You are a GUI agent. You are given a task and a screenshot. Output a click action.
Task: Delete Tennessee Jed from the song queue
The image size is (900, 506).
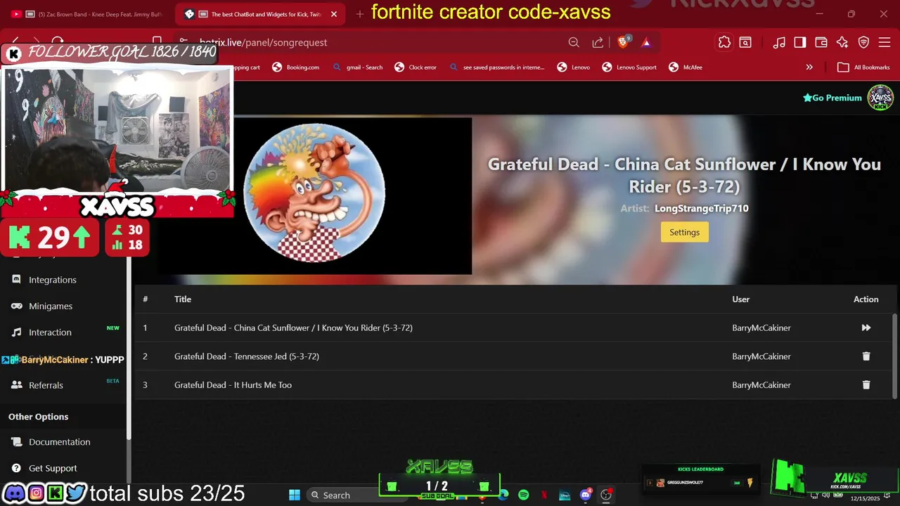866,356
